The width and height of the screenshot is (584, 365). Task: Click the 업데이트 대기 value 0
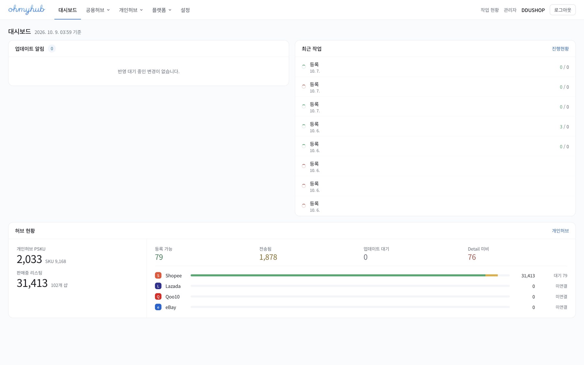[x=365, y=257]
